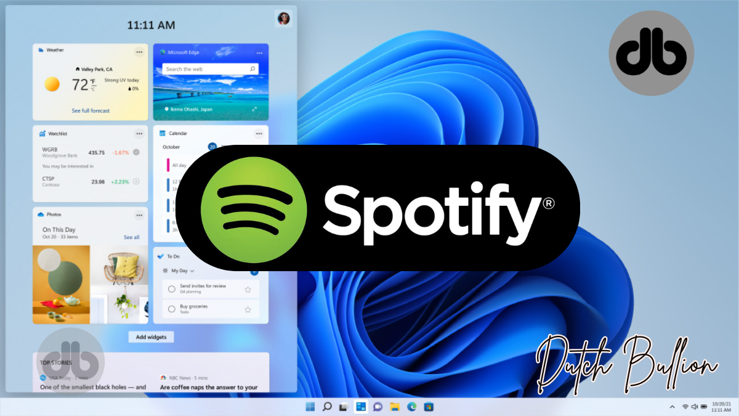Focus the Search the web field
Image resolution: width=739 pixels, height=416 pixels.
(x=211, y=69)
